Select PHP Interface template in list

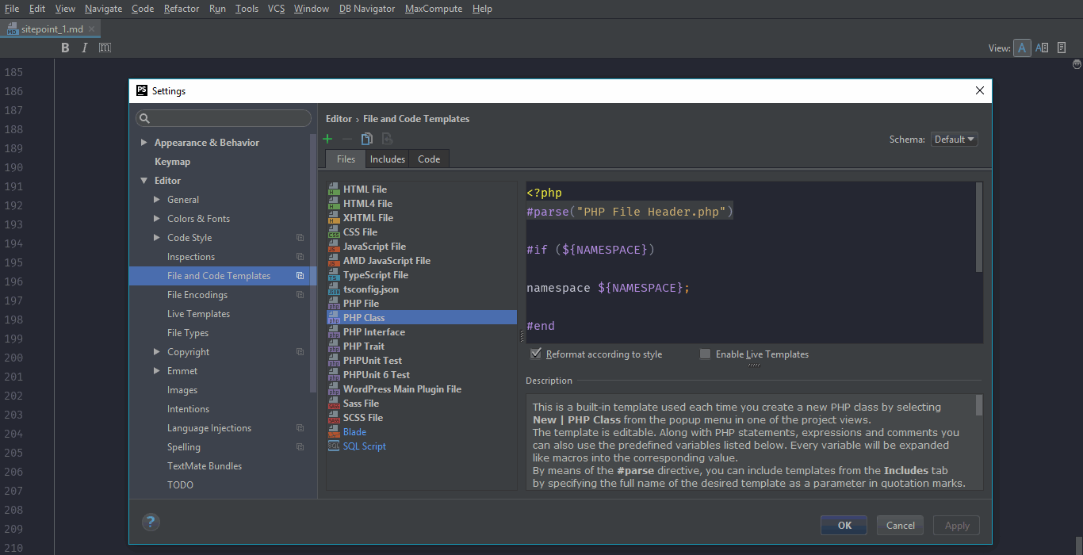[x=373, y=332]
